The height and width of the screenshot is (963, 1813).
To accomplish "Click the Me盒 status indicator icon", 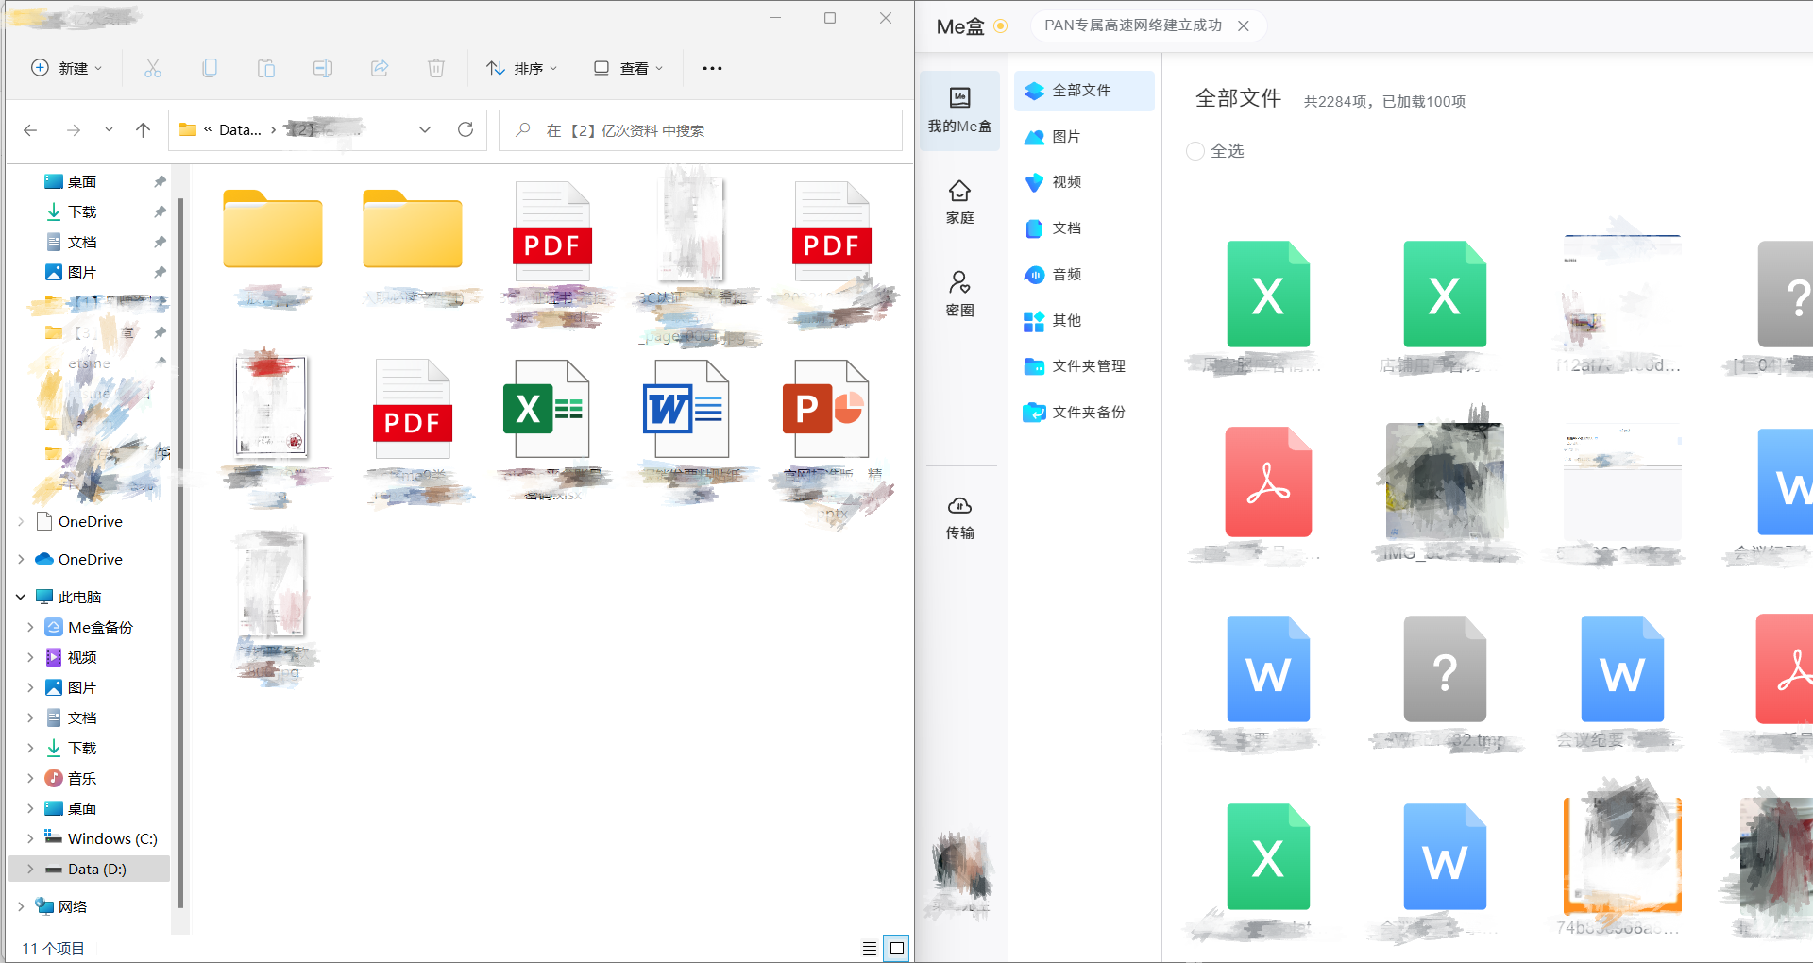I will [1001, 26].
